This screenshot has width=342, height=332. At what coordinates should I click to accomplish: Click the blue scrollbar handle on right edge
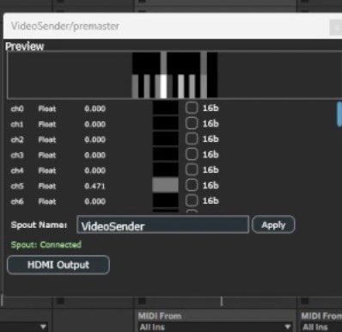(339, 114)
